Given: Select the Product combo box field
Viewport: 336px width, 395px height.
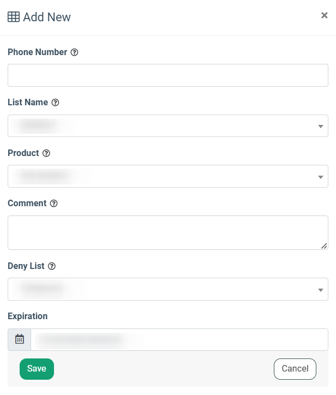Looking at the screenshot, I should [168, 176].
